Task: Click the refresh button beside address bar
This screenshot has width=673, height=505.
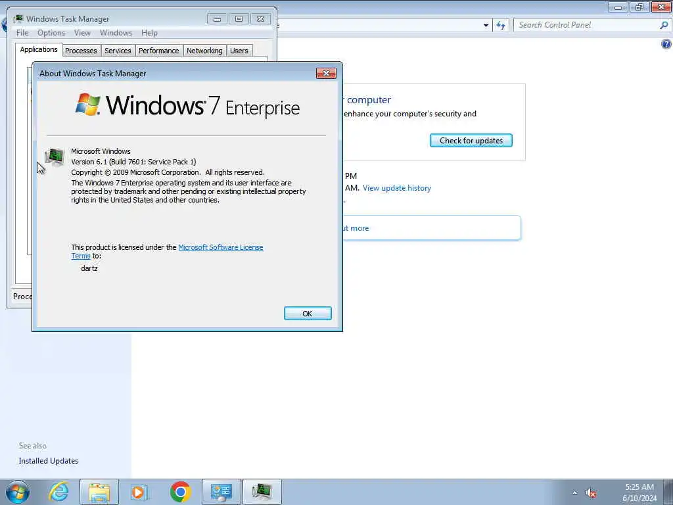Action: coord(501,26)
